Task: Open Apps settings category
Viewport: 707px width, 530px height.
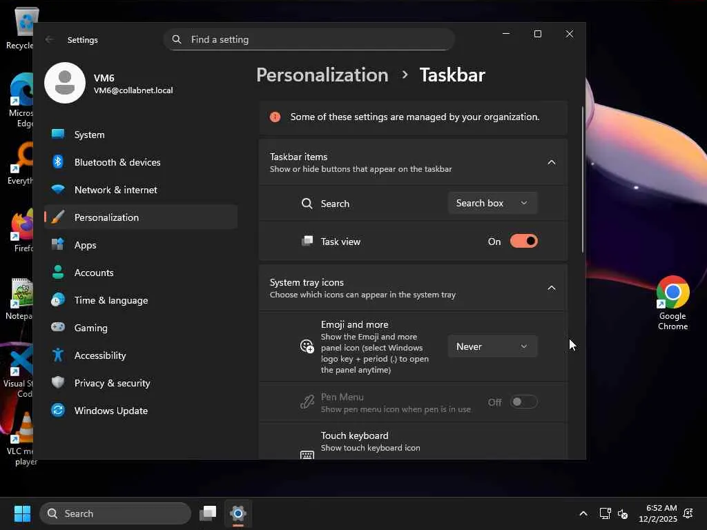Action: [141, 245]
